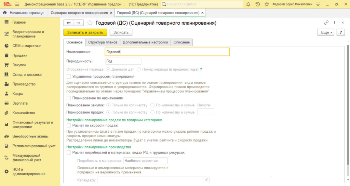The width and height of the screenshot is (350, 186).
Task: Copy link to this form with chain icon
Action: point(326,23)
